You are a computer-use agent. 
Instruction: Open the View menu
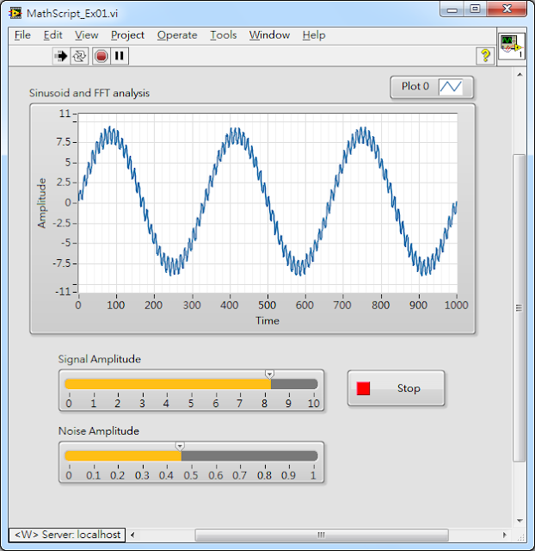pyautogui.click(x=86, y=35)
